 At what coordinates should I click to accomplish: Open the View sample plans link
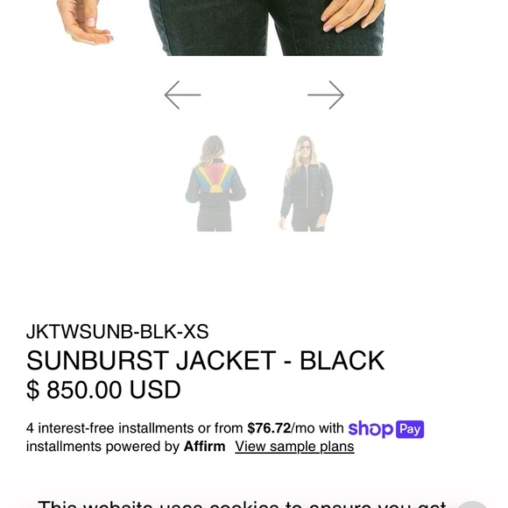pos(294,447)
